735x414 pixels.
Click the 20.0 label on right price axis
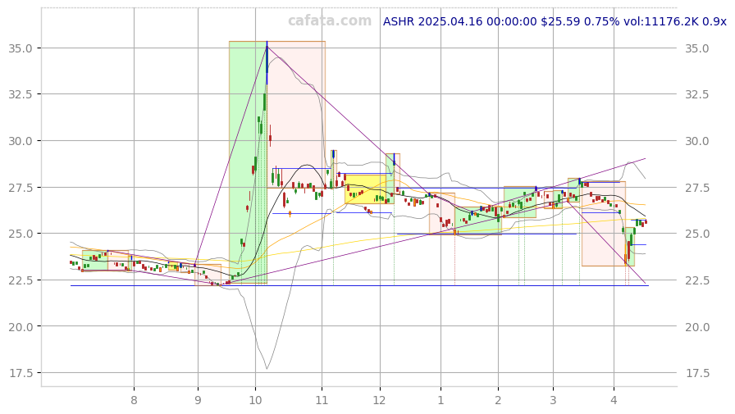[x=697, y=327]
